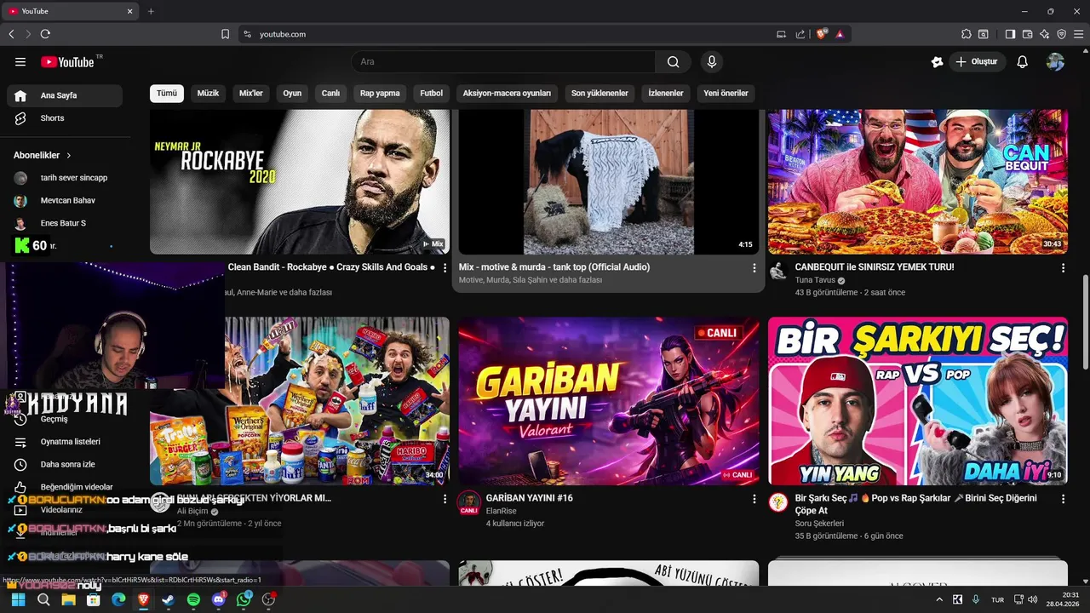
Task: Show hidden system tray icons
Action: click(x=939, y=599)
